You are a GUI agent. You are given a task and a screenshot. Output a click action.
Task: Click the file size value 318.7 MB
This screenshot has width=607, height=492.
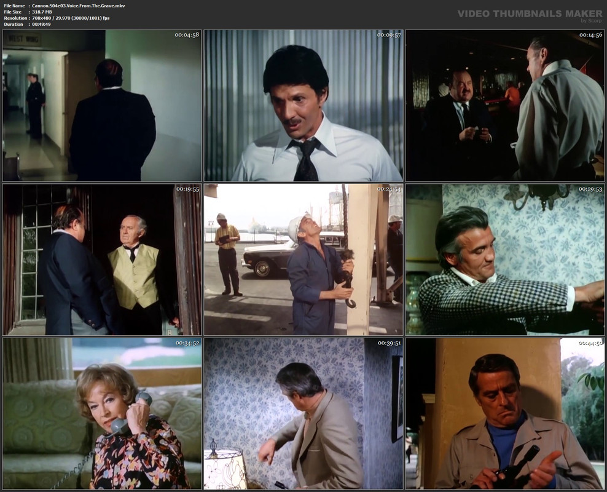42,12
